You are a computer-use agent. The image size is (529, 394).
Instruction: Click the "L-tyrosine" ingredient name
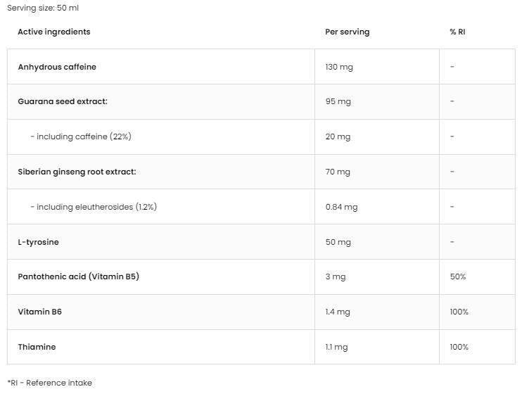tap(38, 242)
